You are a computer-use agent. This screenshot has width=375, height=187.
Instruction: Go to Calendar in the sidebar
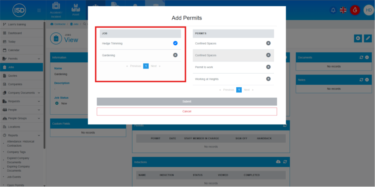pos(14,50)
